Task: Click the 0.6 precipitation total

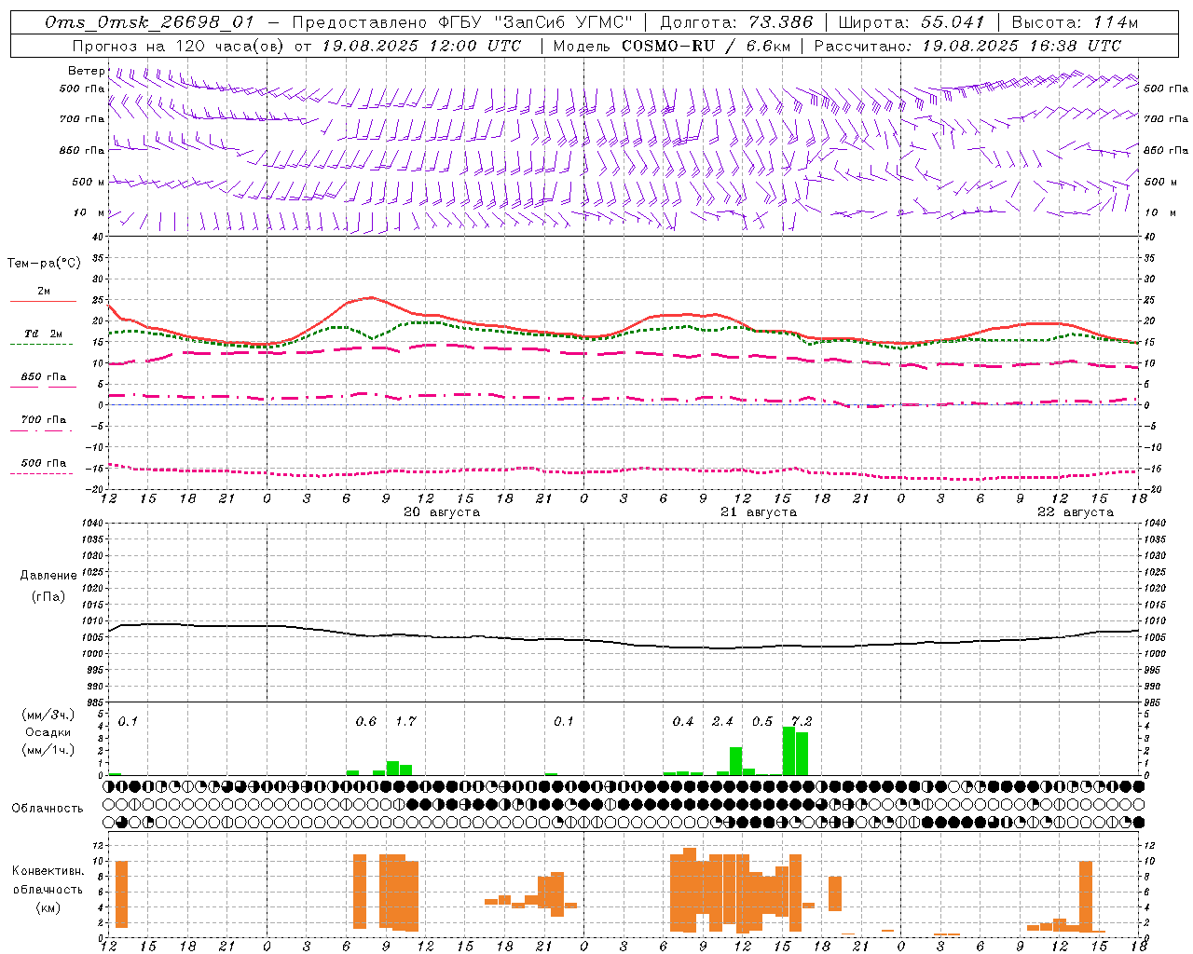Action: tap(366, 722)
